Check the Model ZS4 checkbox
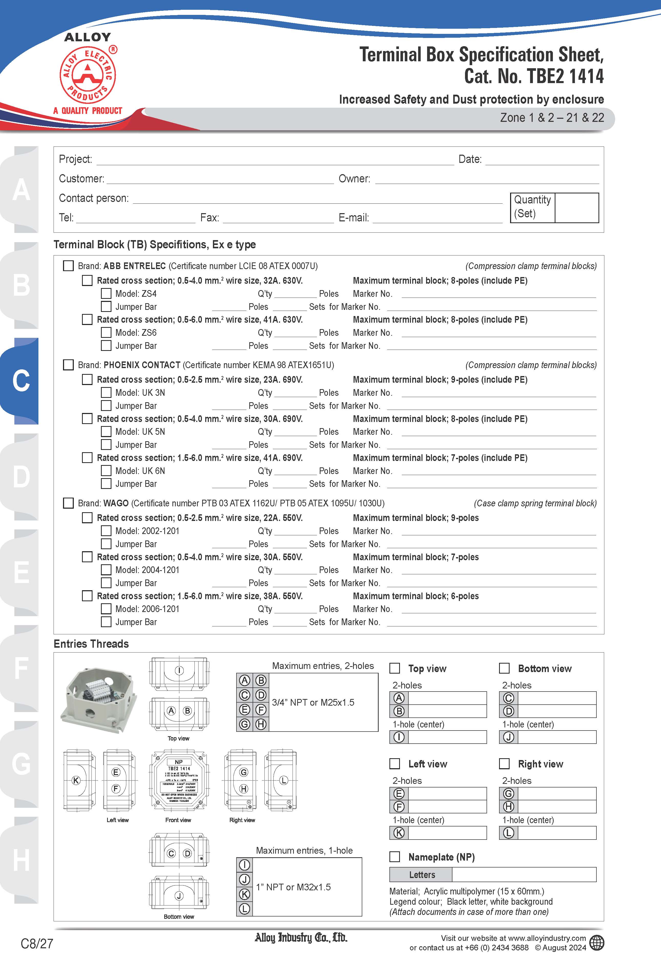The width and height of the screenshot is (661, 966). (x=106, y=293)
